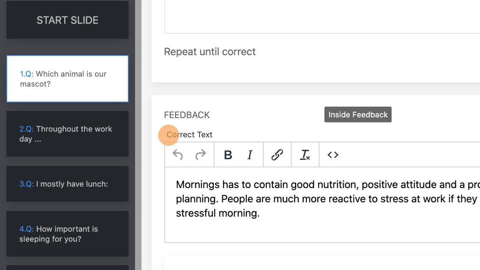This screenshot has height=270, width=480.
Task: Click the undo arrow icon
Action: click(x=178, y=155)
